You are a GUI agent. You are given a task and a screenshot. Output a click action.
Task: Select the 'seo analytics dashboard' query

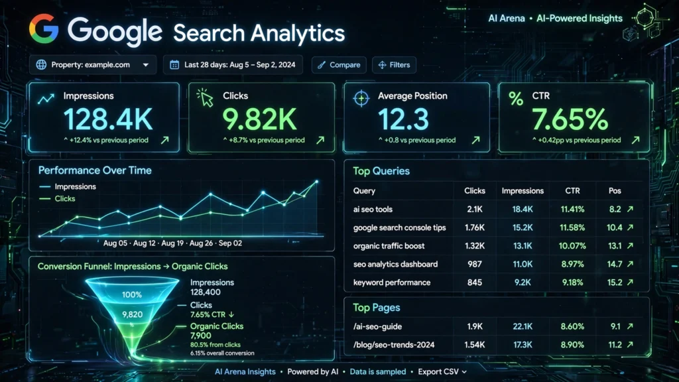(x=395, y=264)
